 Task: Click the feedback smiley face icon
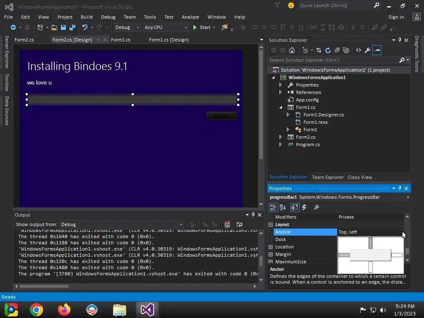pyautogui.click(x=291, y=5)
